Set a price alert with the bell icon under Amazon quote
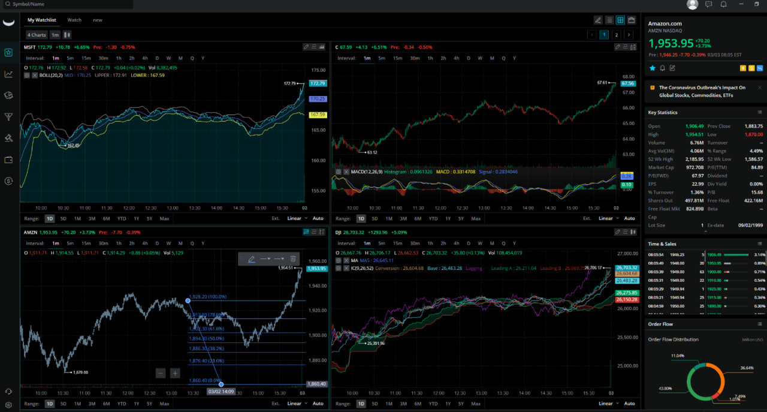 coord(662,68)
